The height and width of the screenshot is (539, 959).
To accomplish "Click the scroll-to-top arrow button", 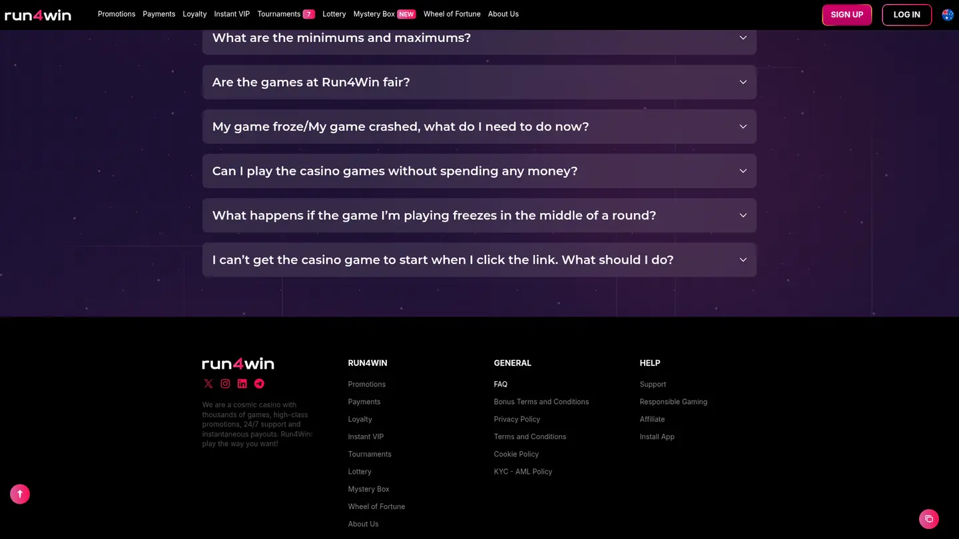I will click(20, 494).
